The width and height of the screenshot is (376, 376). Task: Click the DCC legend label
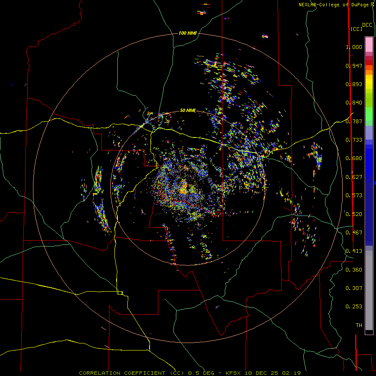(367, 25)
